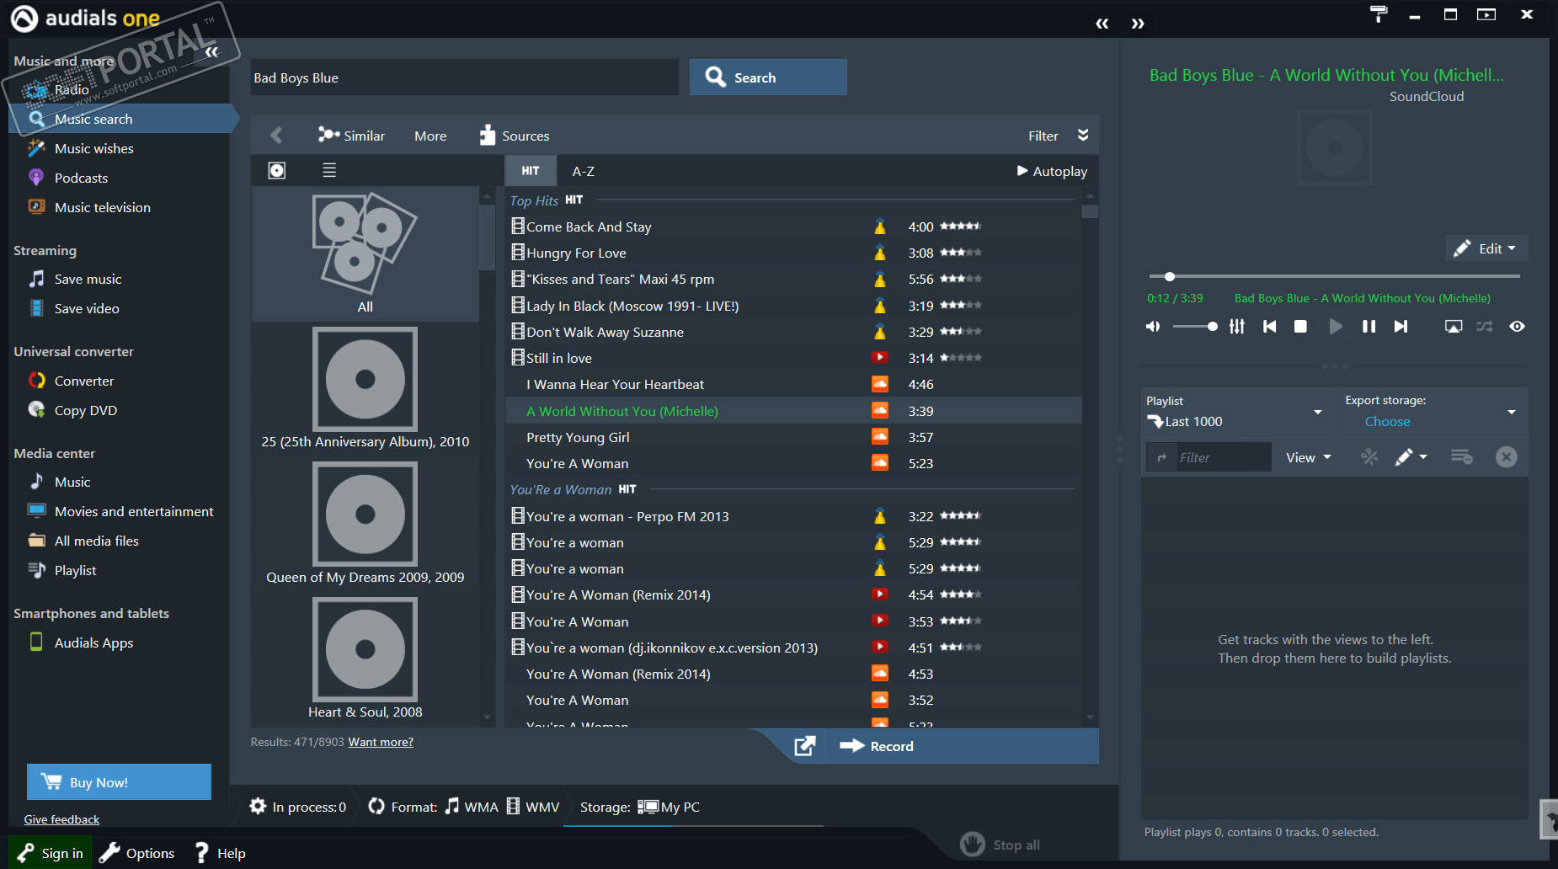Collapse the left sidebar with double chevron
Screen dimensions: 1558x869
211,51
